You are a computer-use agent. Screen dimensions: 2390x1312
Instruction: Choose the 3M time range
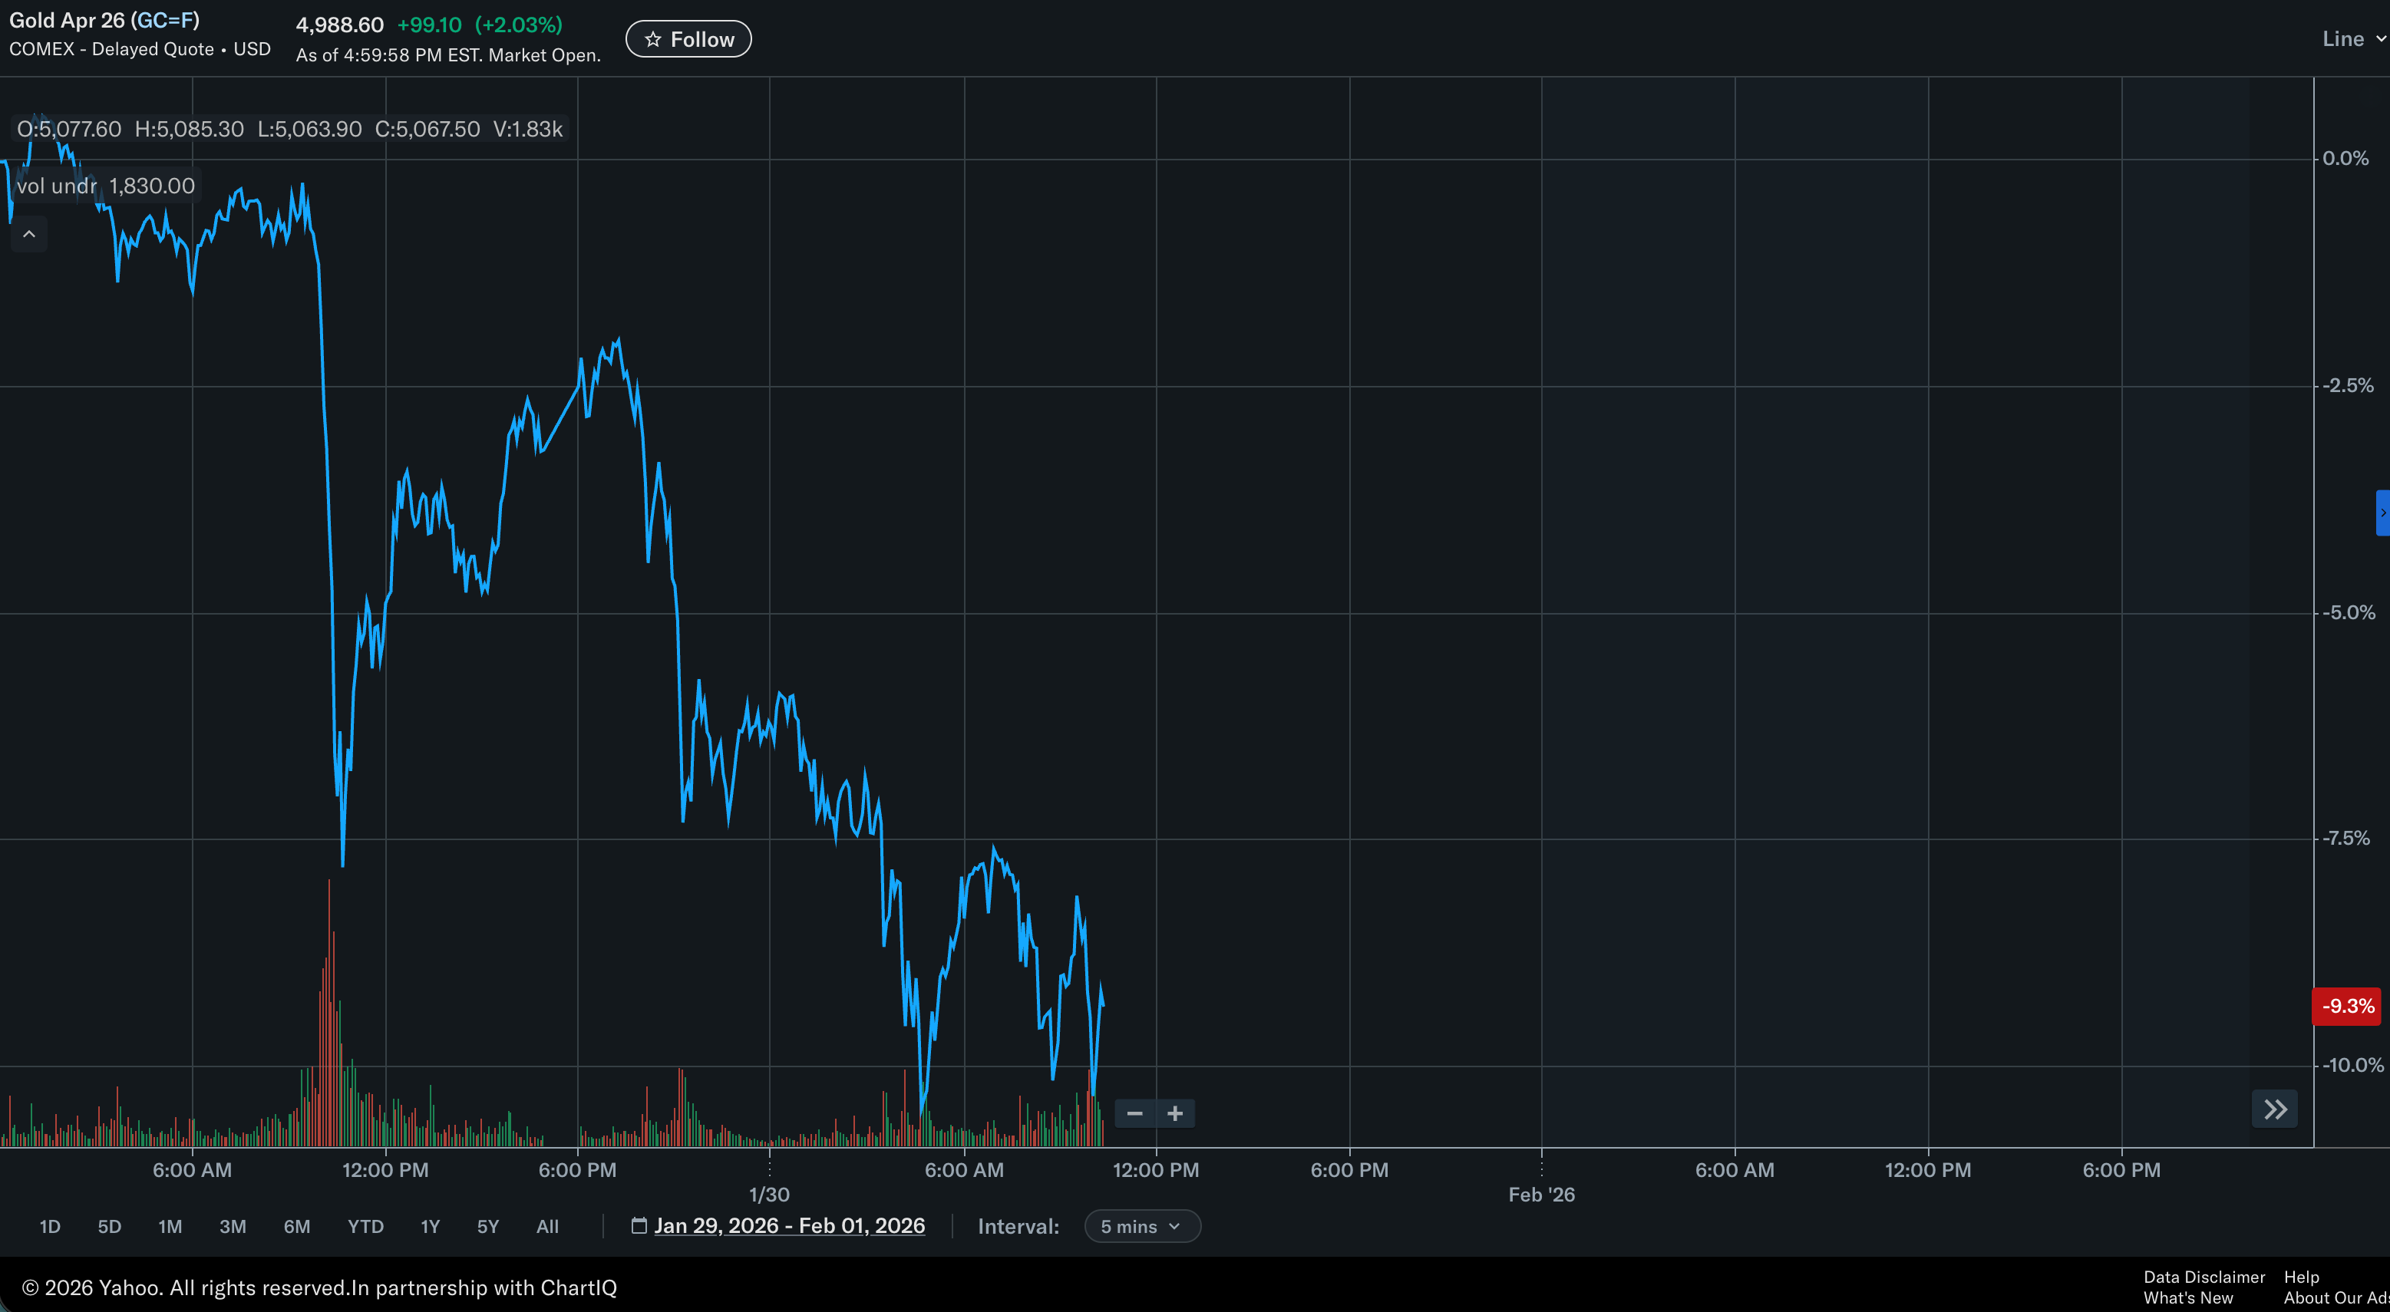[232, 1226]
